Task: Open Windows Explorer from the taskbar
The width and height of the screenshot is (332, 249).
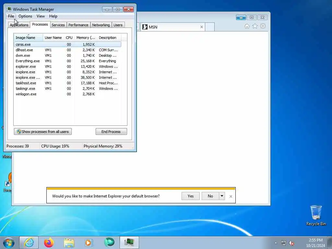Action: 69,243
